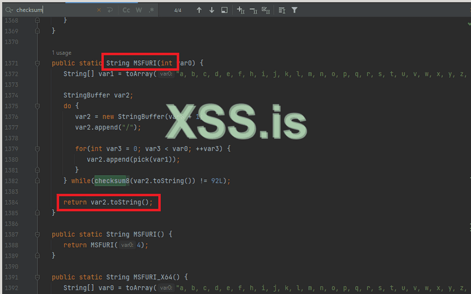471x294 pixels.
Task: Insert new line icon in find field
Action: pyautogui.click(x=110, y=10)
